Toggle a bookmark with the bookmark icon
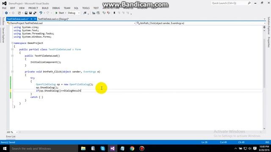 tap(114, 13)
